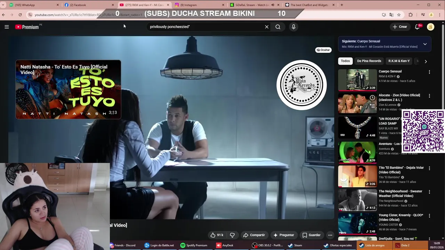Open AnyDesk from the taskbar
This screenshot has height=250, width=445.
coord(225,245)
